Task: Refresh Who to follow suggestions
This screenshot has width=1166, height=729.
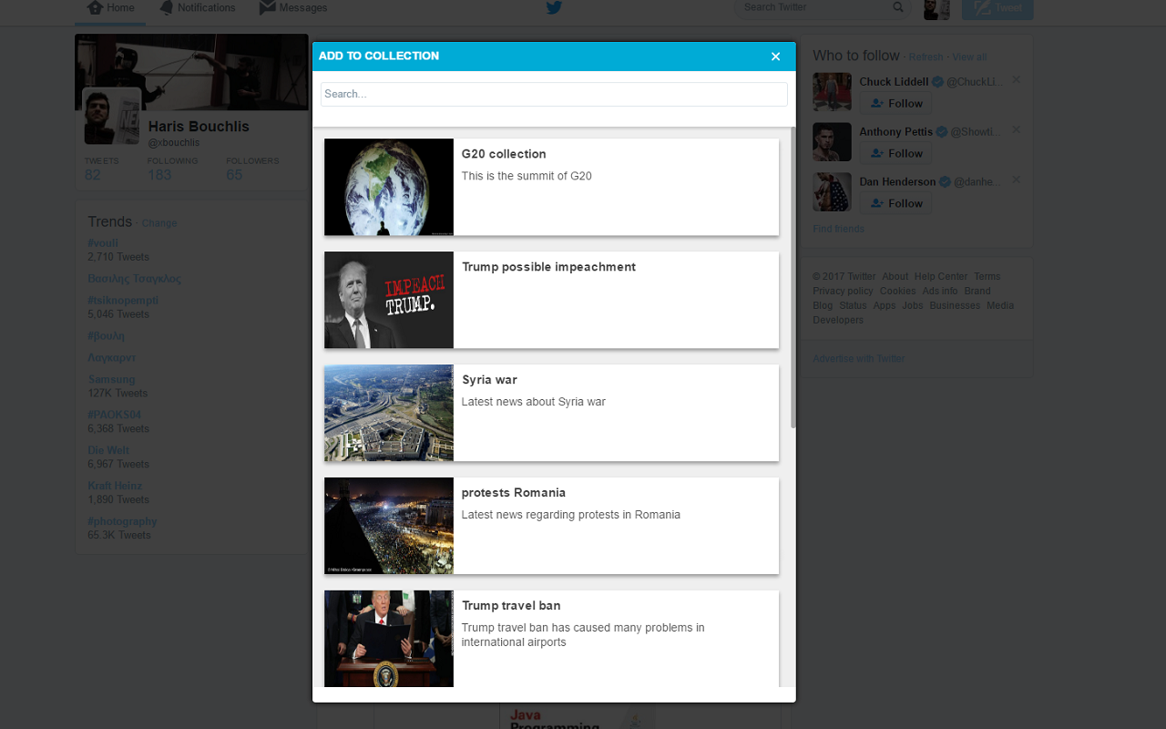Action: pos(926,57)
